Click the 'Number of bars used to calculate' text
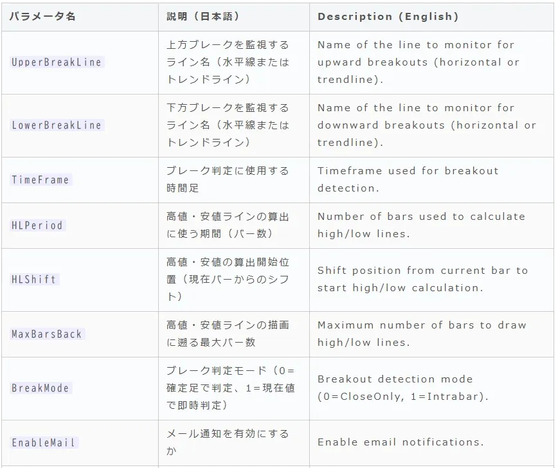This screenshot has width=558, height=468. [421, 217]
